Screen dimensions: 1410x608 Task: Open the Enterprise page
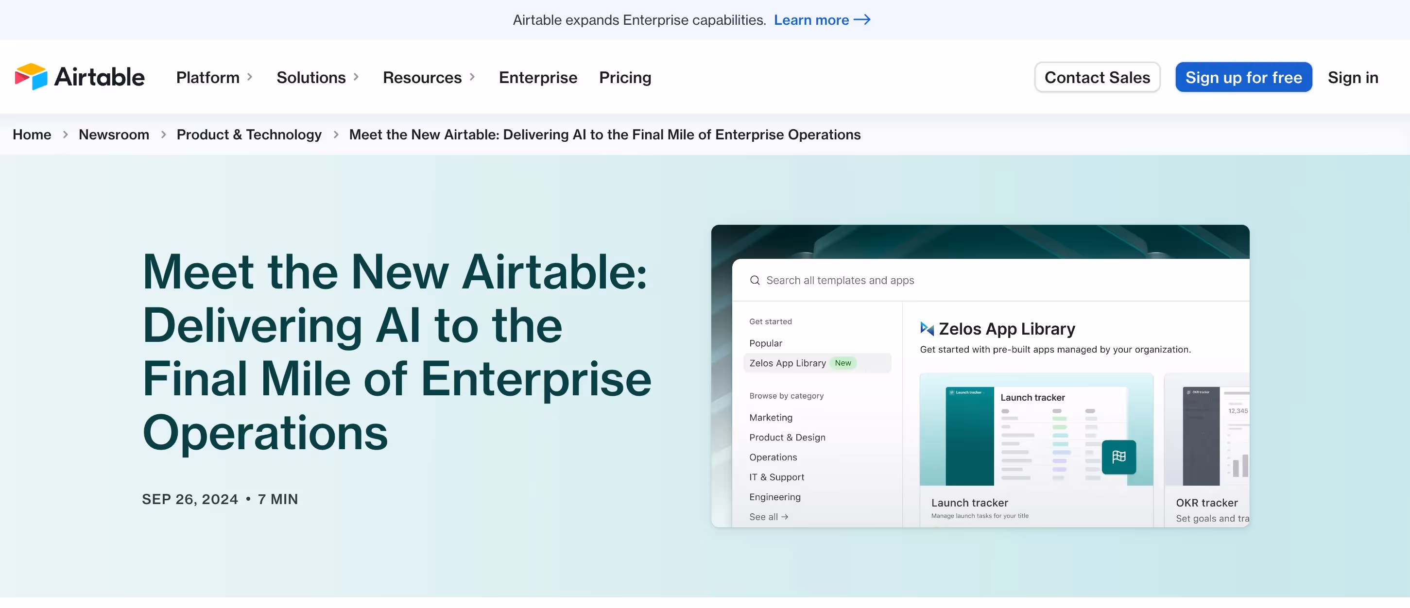tap(537, 78)
